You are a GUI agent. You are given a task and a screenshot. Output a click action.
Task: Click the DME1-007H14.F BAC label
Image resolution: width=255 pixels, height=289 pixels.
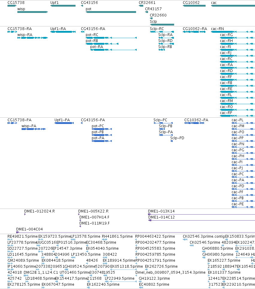(94, 217)
